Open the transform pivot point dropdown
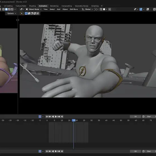The height and width of the screenshot is (156, 156). 96,9
